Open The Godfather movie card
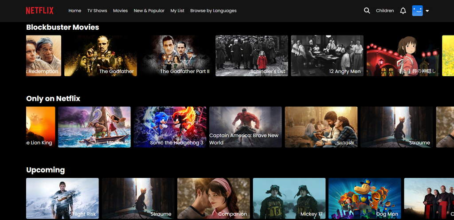Screen dimensions: 454x220 [101, 56]
